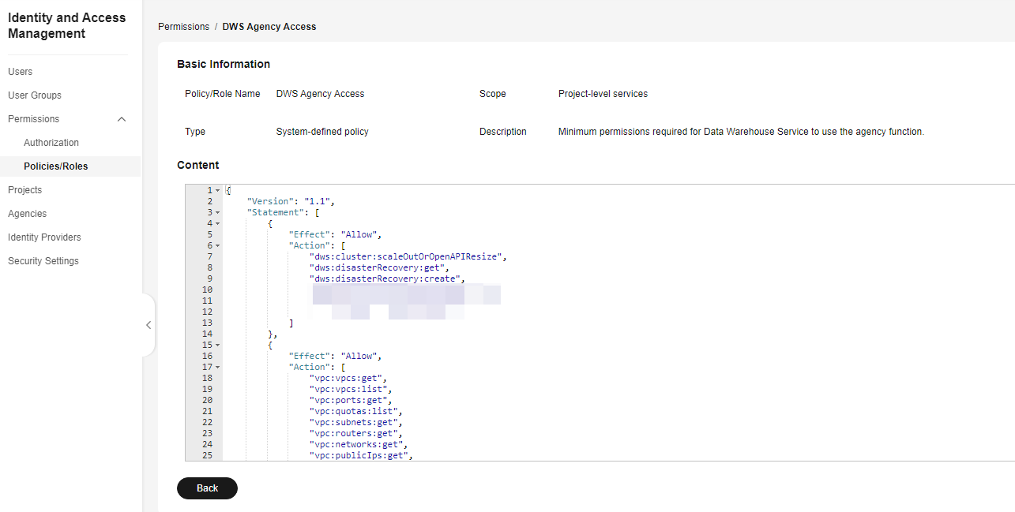Click line number 13 in the gutter
Viewport: 1015px width, 512px height.
click(207, 323)
